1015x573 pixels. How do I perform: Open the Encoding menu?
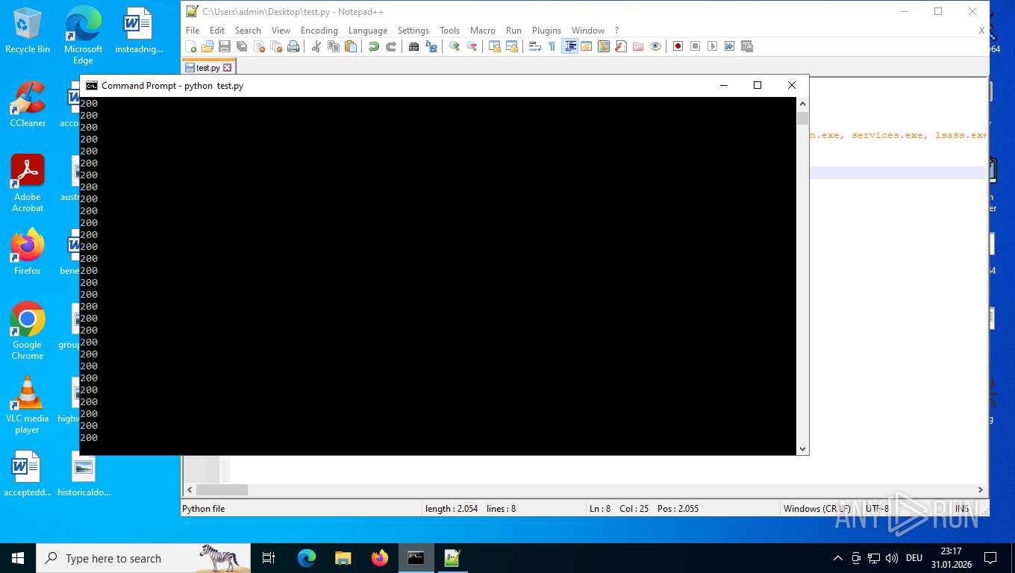point(319,31)
